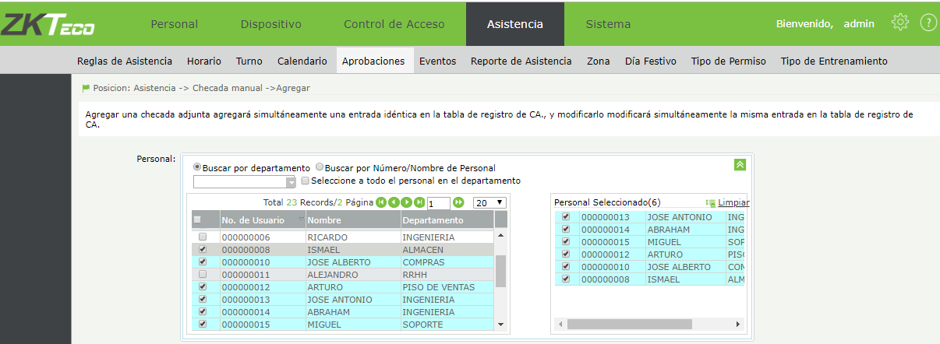
Task: Open the Asistencia main menu
Action: tap(515, 24)
